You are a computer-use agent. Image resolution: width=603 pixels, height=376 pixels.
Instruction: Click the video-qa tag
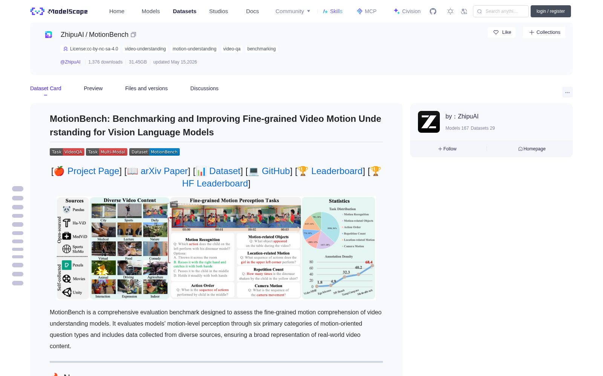(232, 49)
